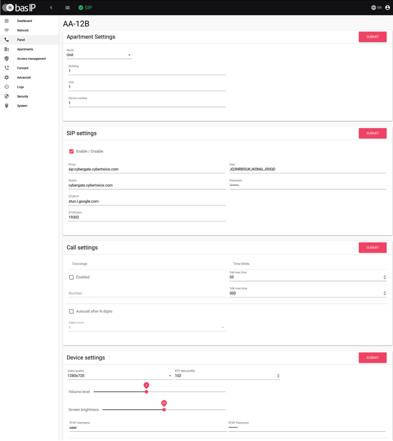Open the user account icon top right
The width and height of the screenshot is (393, 441).
387,7
